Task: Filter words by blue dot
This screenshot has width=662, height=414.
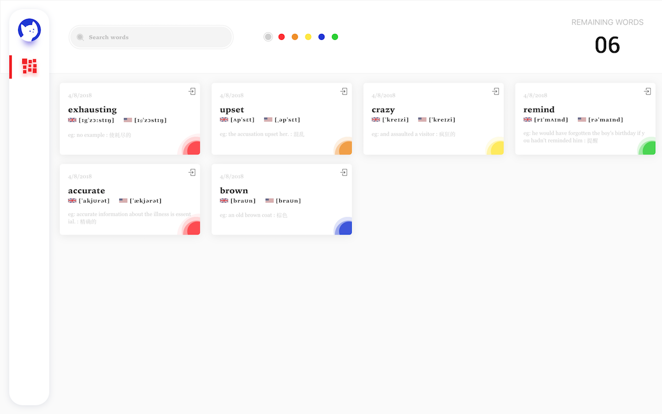Action: pos(322,37)
